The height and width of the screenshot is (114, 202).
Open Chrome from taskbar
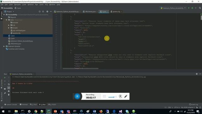(x=36, y=111)
